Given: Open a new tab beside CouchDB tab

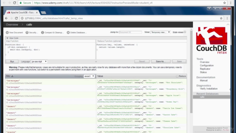Looking at the screenshot, I should [x=44, y=13].
